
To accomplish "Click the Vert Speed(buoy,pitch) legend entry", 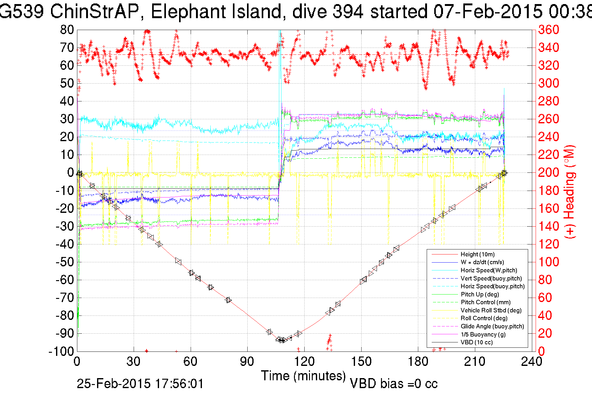I will [491, 278].
